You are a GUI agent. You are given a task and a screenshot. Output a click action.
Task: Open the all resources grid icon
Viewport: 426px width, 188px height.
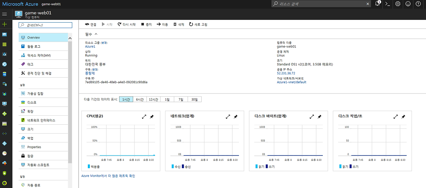4,44
